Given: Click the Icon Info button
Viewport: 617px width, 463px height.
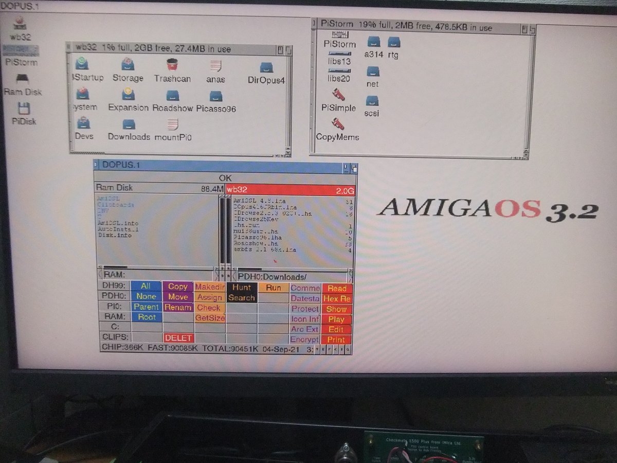Looking at the screenshot, I should (305, 319).
